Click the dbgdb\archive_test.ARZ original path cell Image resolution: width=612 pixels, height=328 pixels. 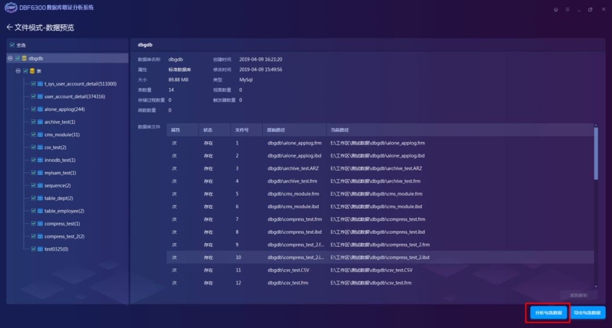click(293, 169)
